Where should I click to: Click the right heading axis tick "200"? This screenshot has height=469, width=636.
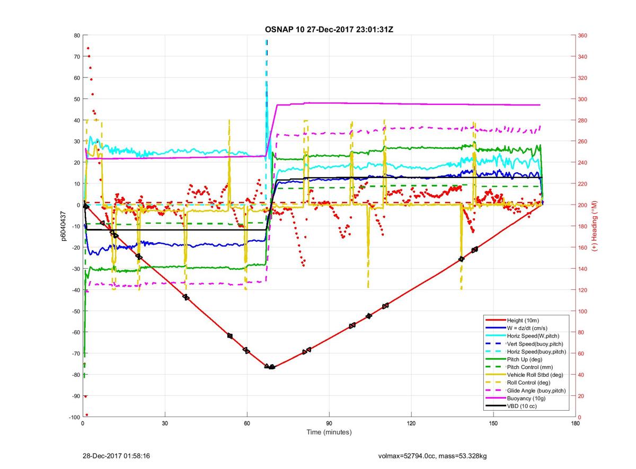[584, 205]
